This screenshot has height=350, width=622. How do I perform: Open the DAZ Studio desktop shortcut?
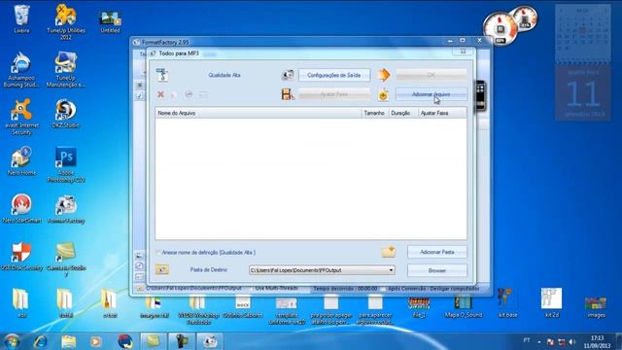(66, 114)
